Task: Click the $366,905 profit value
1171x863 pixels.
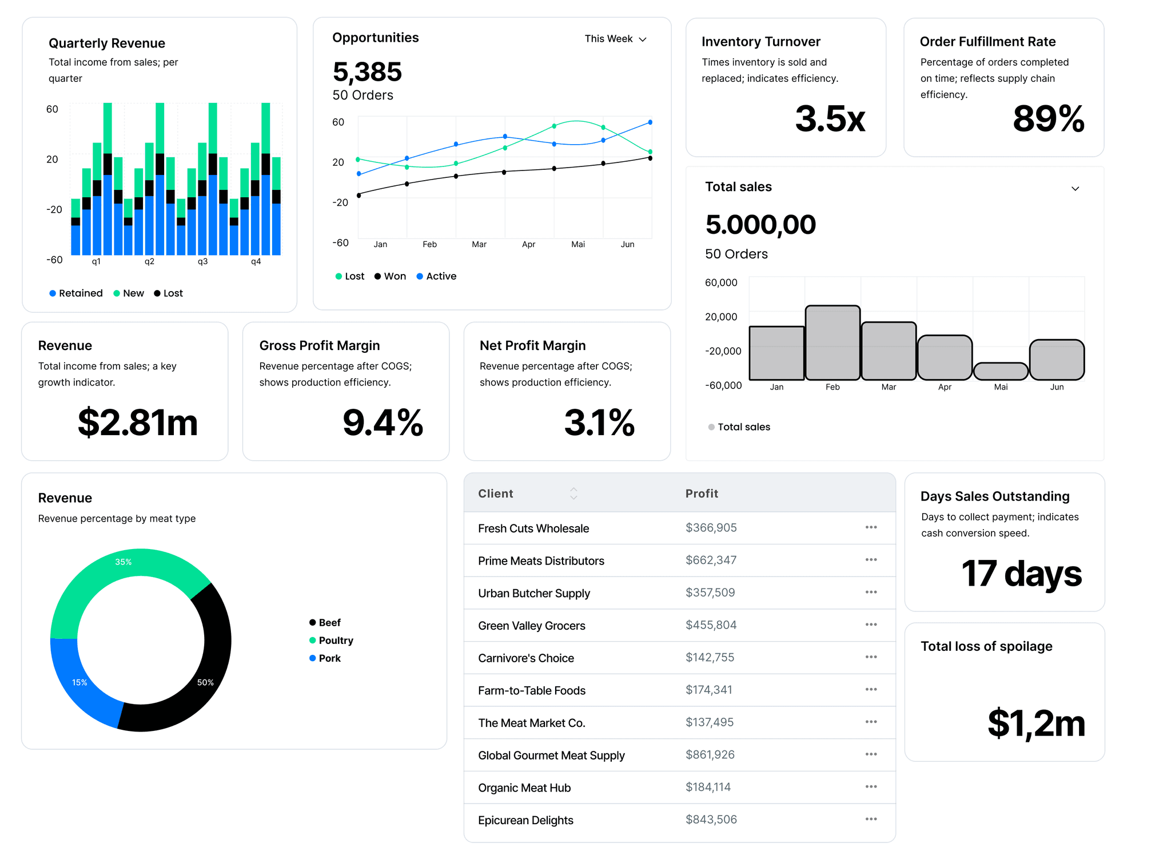Action: (711, 527)
